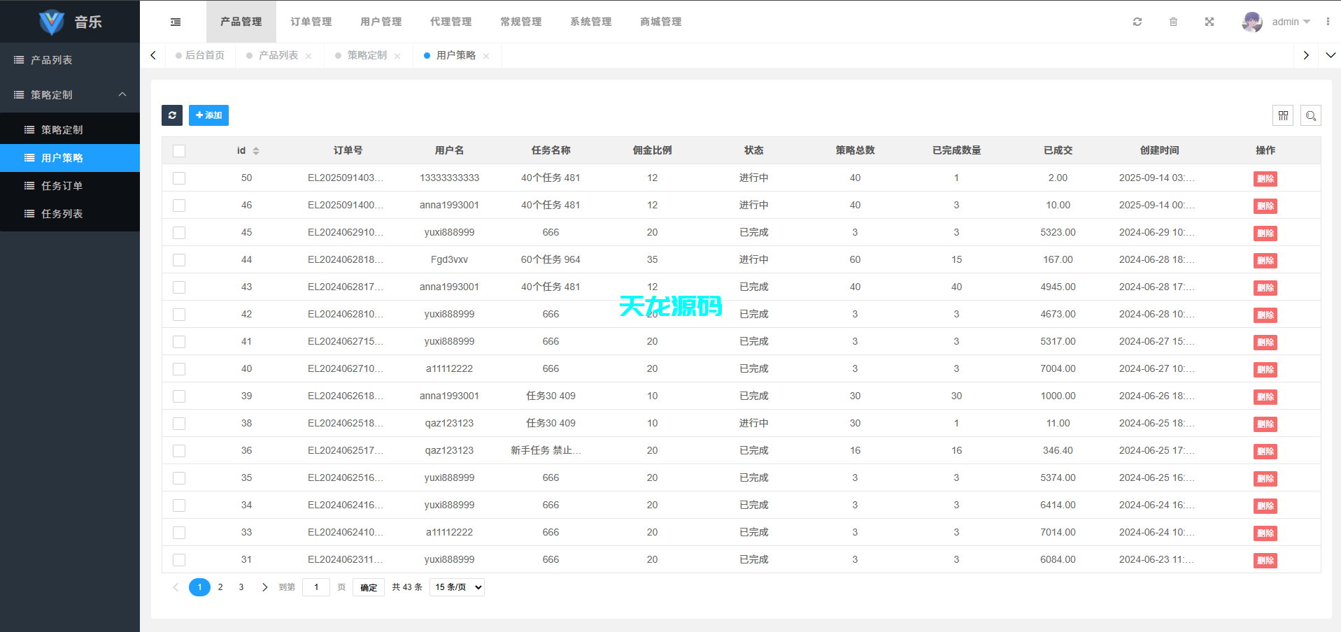Collapse the 策略定制 sidebar group
Screen dimensions: 1341x632
pos(70,94)
